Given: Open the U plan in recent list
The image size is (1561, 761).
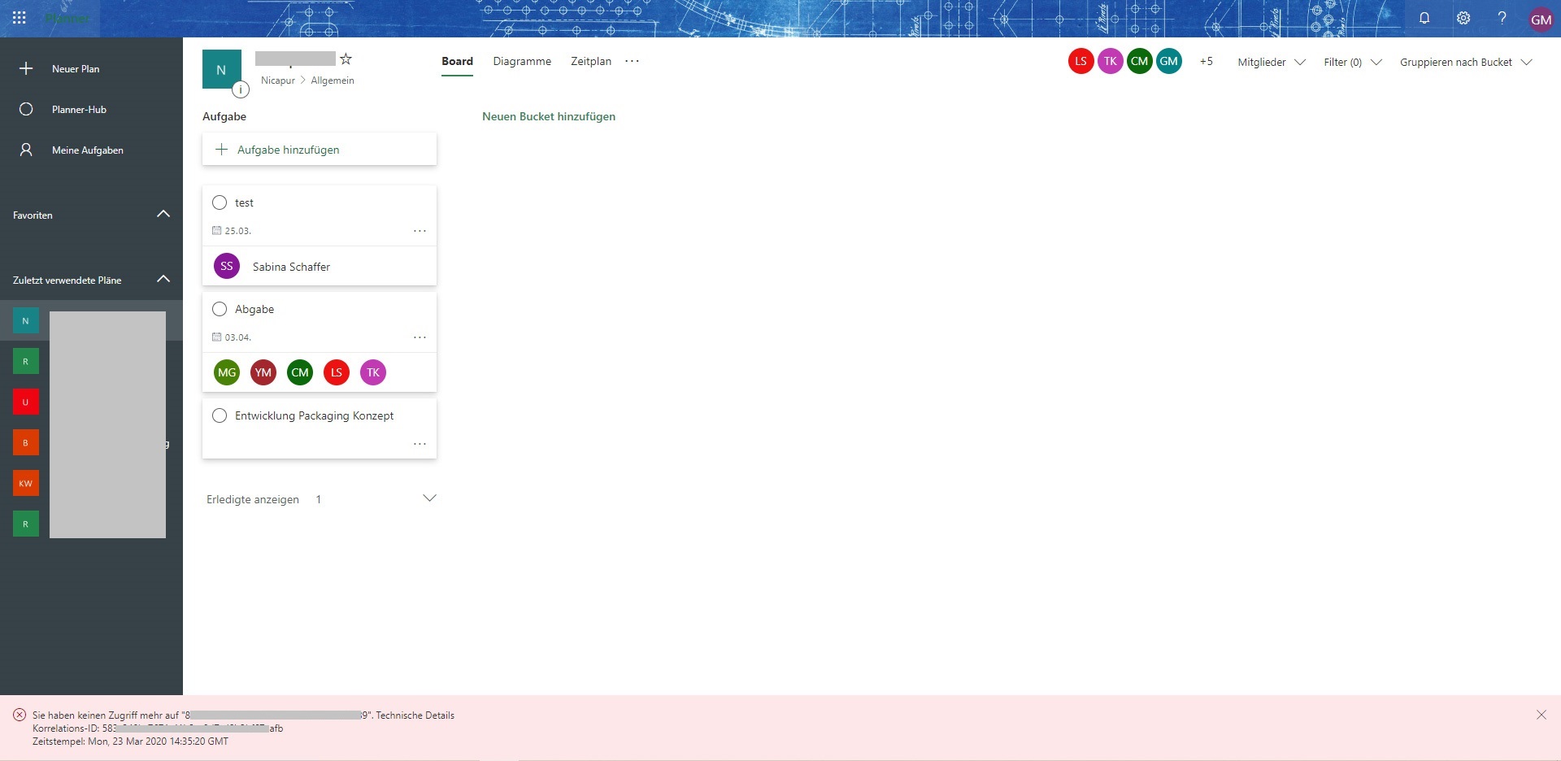Looking at the screenshot, I should pyautogui.click(x=26, y=402).
